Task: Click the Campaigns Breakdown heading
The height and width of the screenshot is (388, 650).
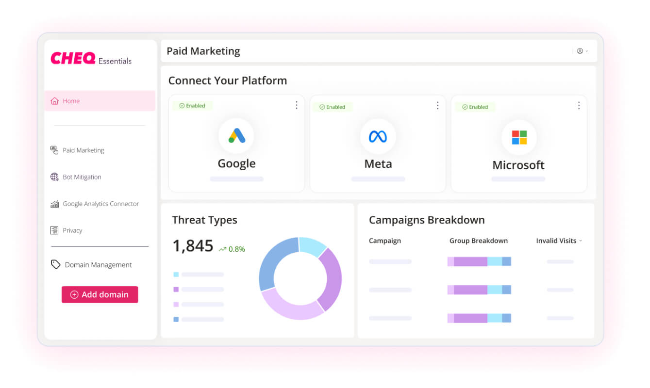Action: coord(427,220)
